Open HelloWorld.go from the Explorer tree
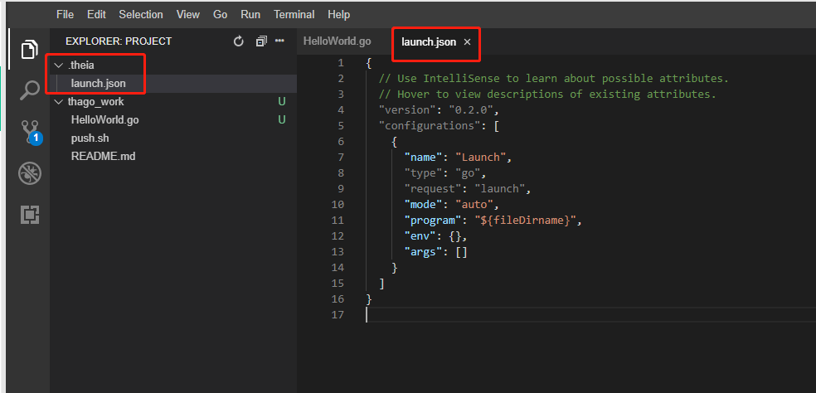Screen dimensions: 816x393 [x=104, y=119]
